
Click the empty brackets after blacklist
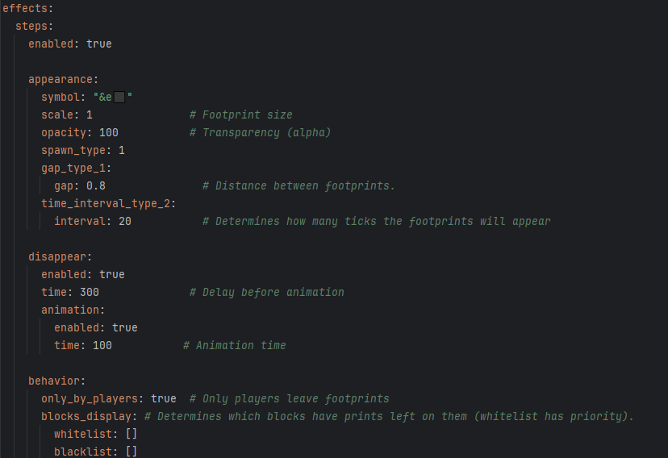coord(132,452)
